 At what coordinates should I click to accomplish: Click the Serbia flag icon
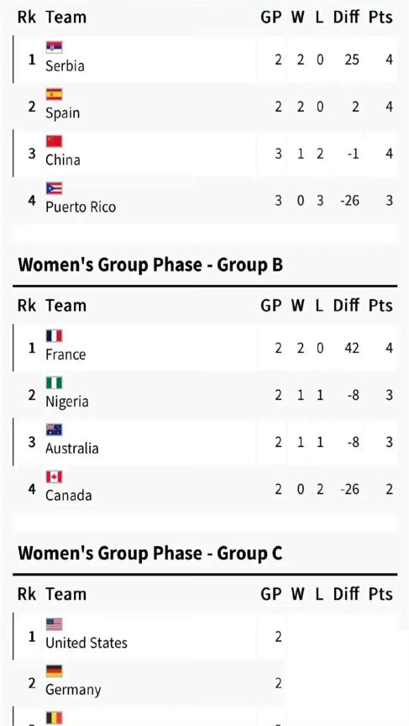(54, 47)
